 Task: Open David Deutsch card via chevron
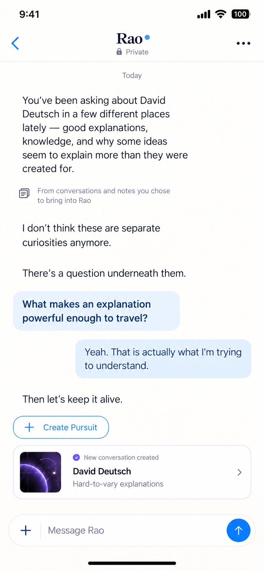pyautogui.click(x=239, y=472)
